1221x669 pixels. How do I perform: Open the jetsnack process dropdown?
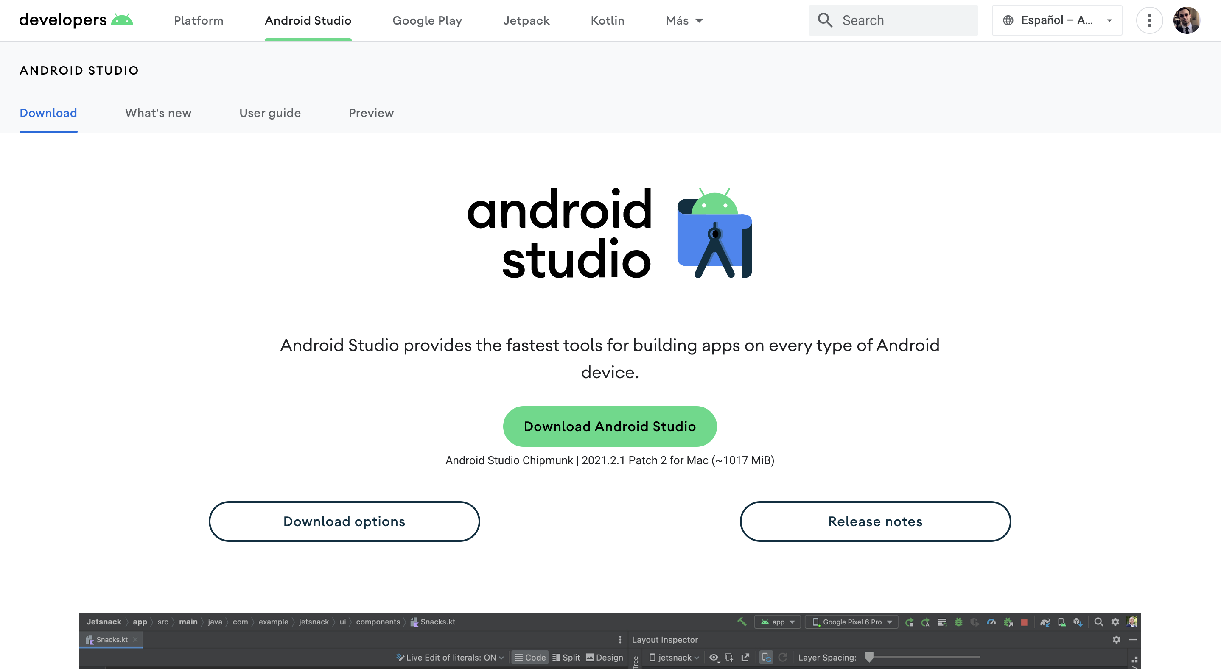[x=674, y=658]
